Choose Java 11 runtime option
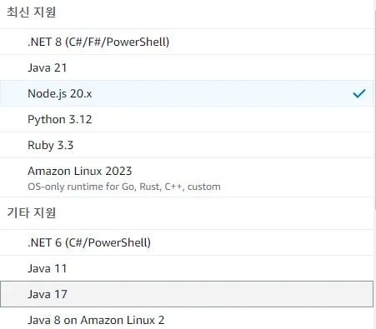Image resolution: width=376 pixels, height=329 pixels. point(187,268)
